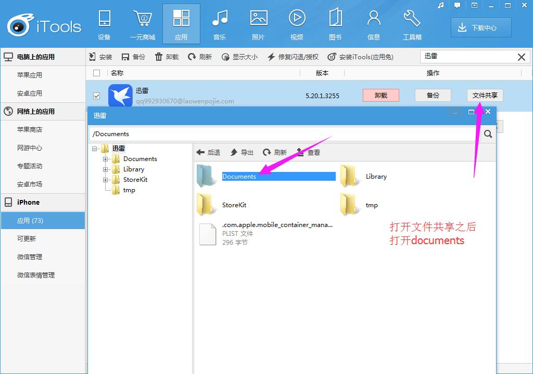Select 应用 (73) under iPhone
Screen dimensions: 533x374
(x=43, y=221)
